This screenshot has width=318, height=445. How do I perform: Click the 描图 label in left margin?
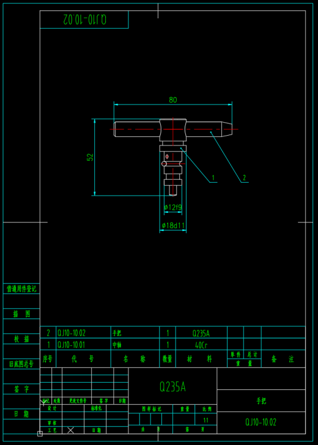21,314
